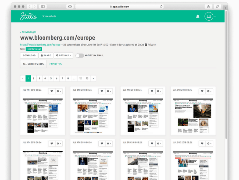Open the Jul 7th 2018 screenshot thumbnail
The image size is (239, 180).
pyautogui.click(x=143, y=116)
